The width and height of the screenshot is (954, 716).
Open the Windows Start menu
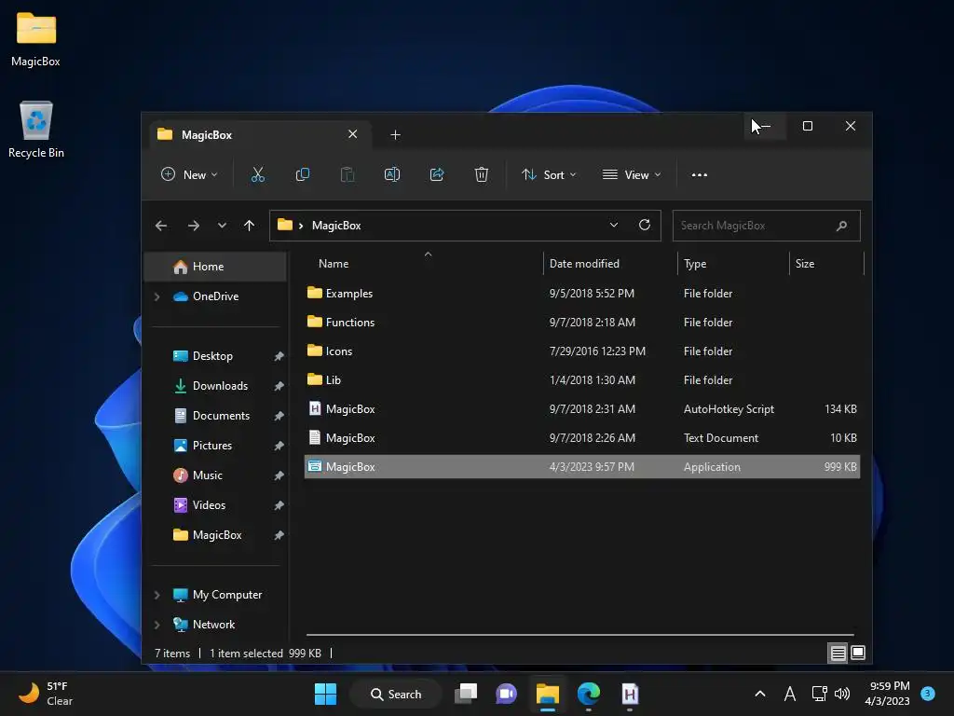point(325,694)
